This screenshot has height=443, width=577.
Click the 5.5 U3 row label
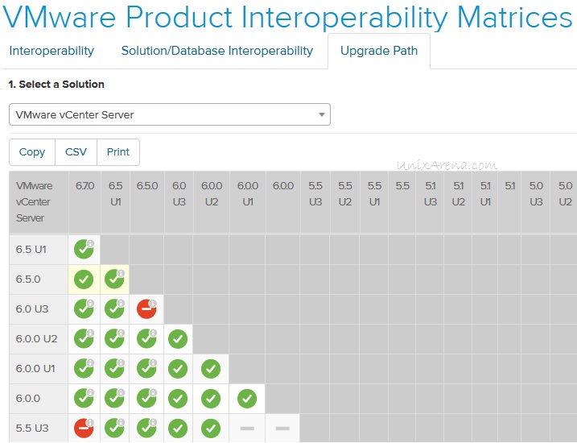point(39,429)
